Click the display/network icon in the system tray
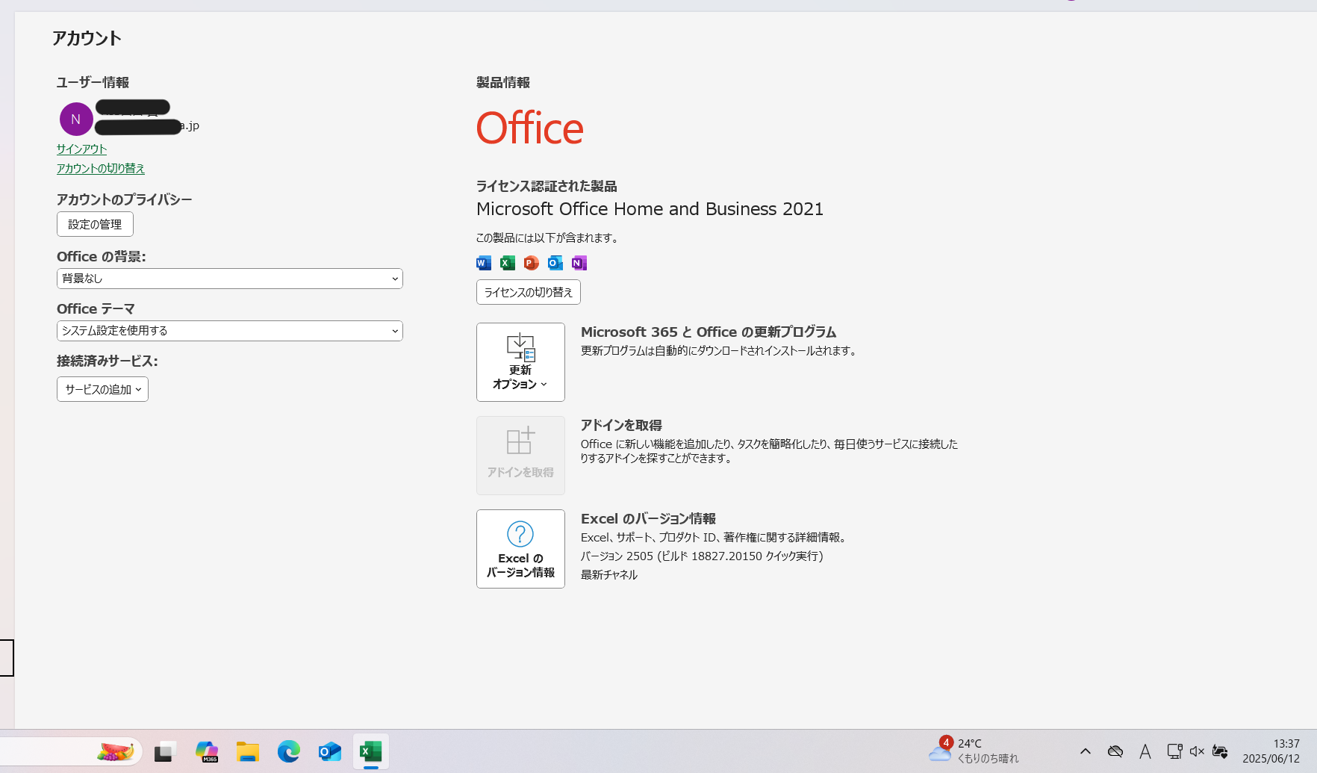This screenshot has height=773, width=1317. click(1174, 751)
